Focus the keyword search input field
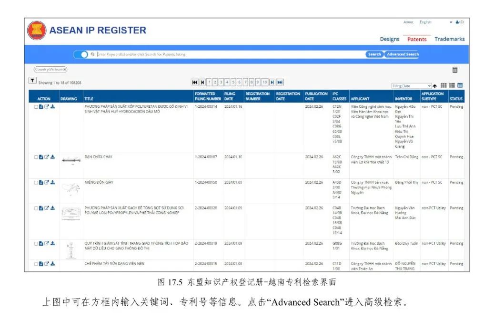This screenshot has width=504, height=320. coord(229,54)
